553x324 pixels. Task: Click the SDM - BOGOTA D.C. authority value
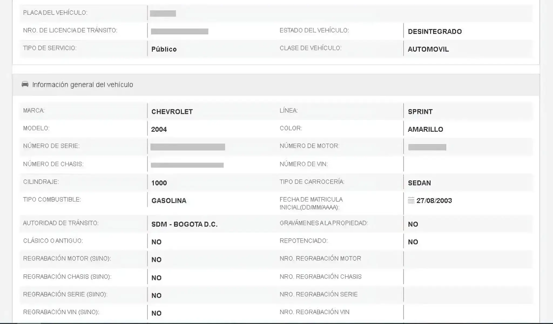[184, 224]
